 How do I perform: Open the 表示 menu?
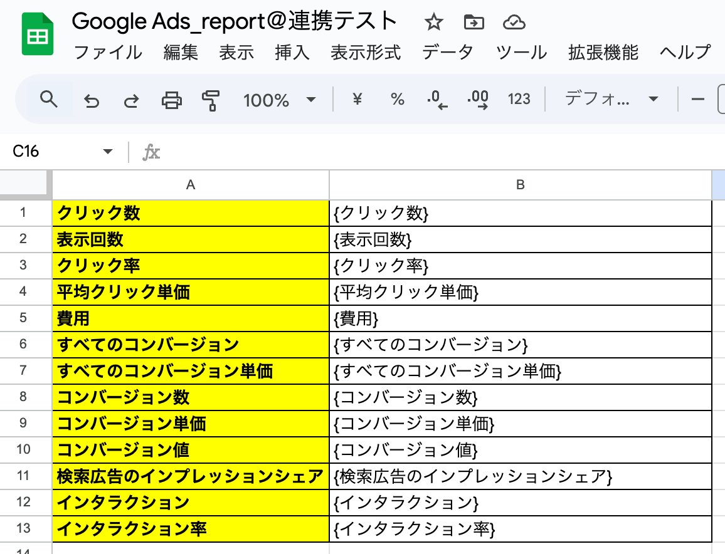(x=236, y=52)
